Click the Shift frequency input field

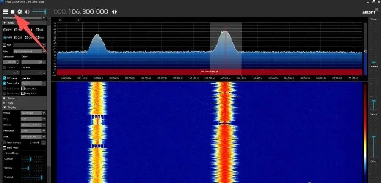(x=29, y=45)
